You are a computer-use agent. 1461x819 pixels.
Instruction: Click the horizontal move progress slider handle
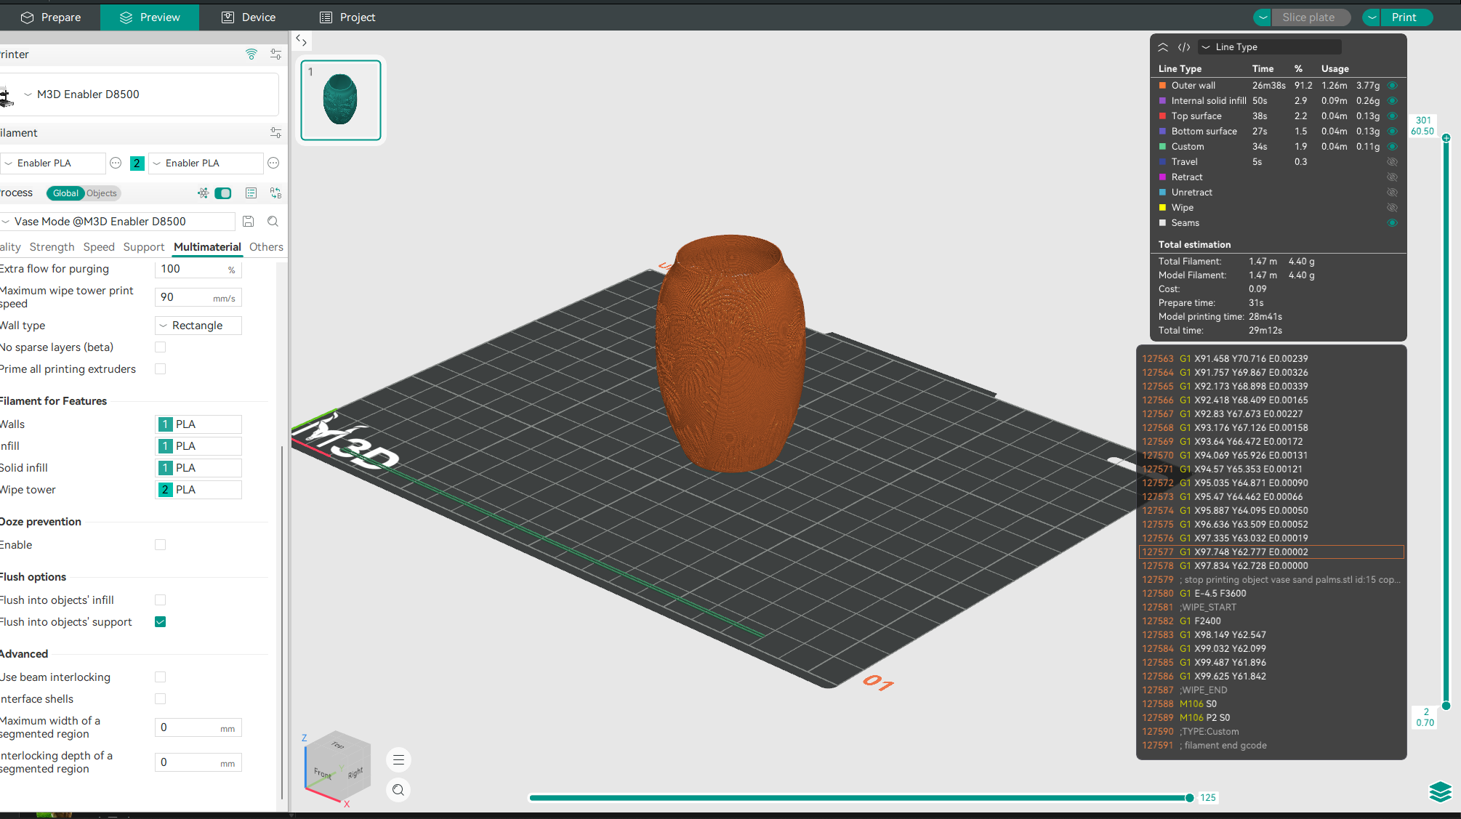(x=1189, y=798)
